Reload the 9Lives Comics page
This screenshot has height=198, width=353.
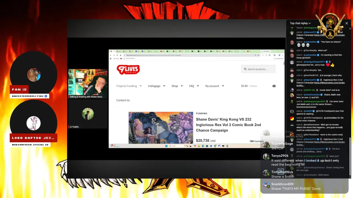pos(117,55)
